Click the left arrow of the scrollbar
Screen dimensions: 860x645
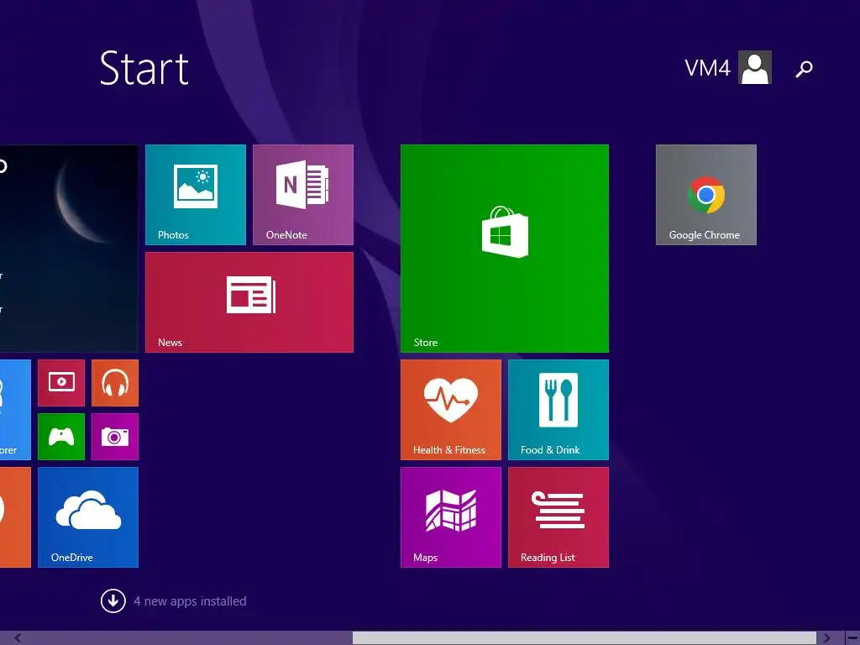coord(18,638)
